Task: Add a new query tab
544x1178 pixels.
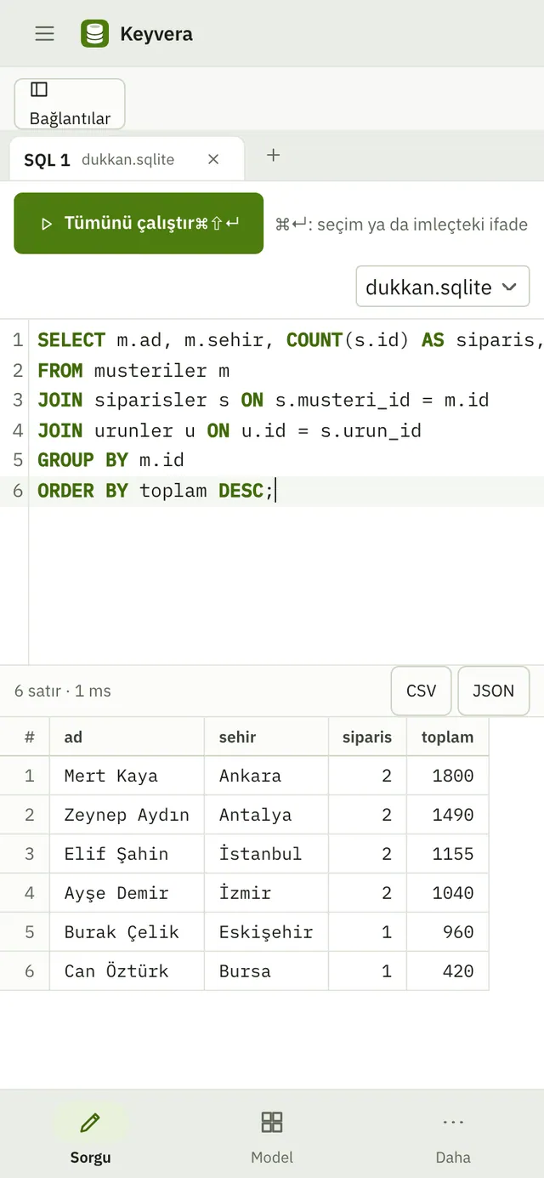Action: click(x=273, y=155)
